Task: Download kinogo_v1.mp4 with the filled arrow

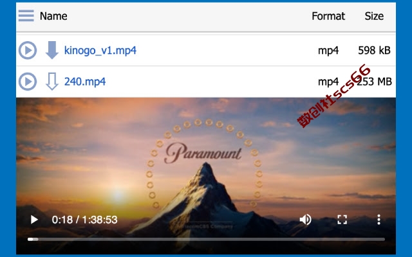Action: [x=51, y=50]
